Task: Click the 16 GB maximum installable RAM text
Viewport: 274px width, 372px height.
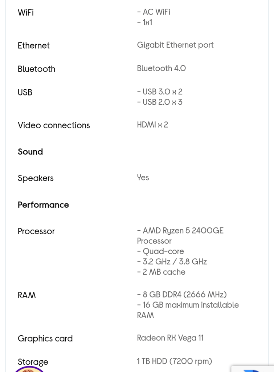Action: pyautogui.click(x=188, y=310)
